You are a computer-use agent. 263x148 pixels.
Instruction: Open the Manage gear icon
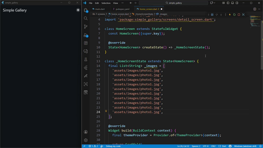pos(86,140)
